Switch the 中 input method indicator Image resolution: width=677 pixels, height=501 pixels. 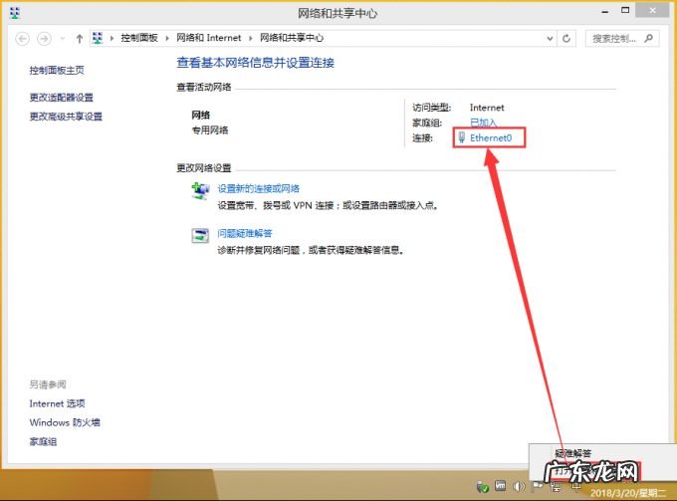click(x=576, y=487)
